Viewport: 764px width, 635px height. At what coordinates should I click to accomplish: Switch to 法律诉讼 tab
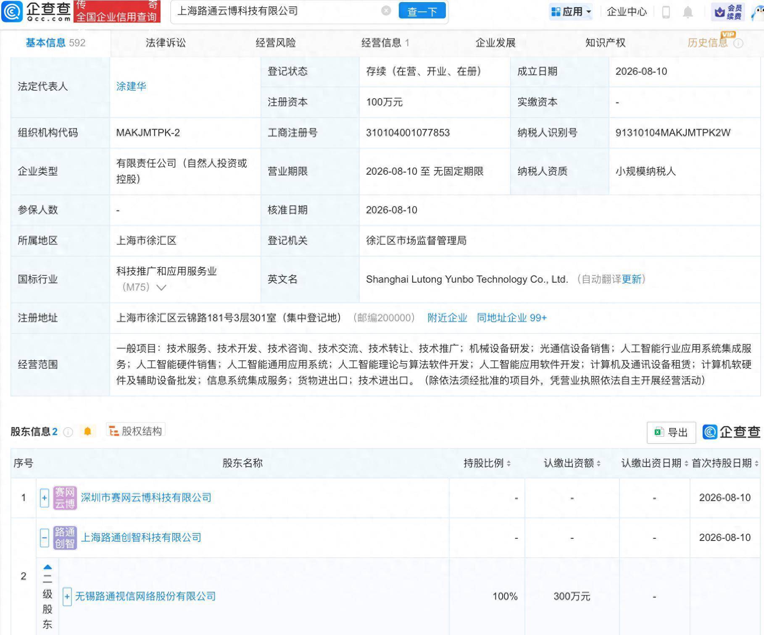tap(166, 43)
